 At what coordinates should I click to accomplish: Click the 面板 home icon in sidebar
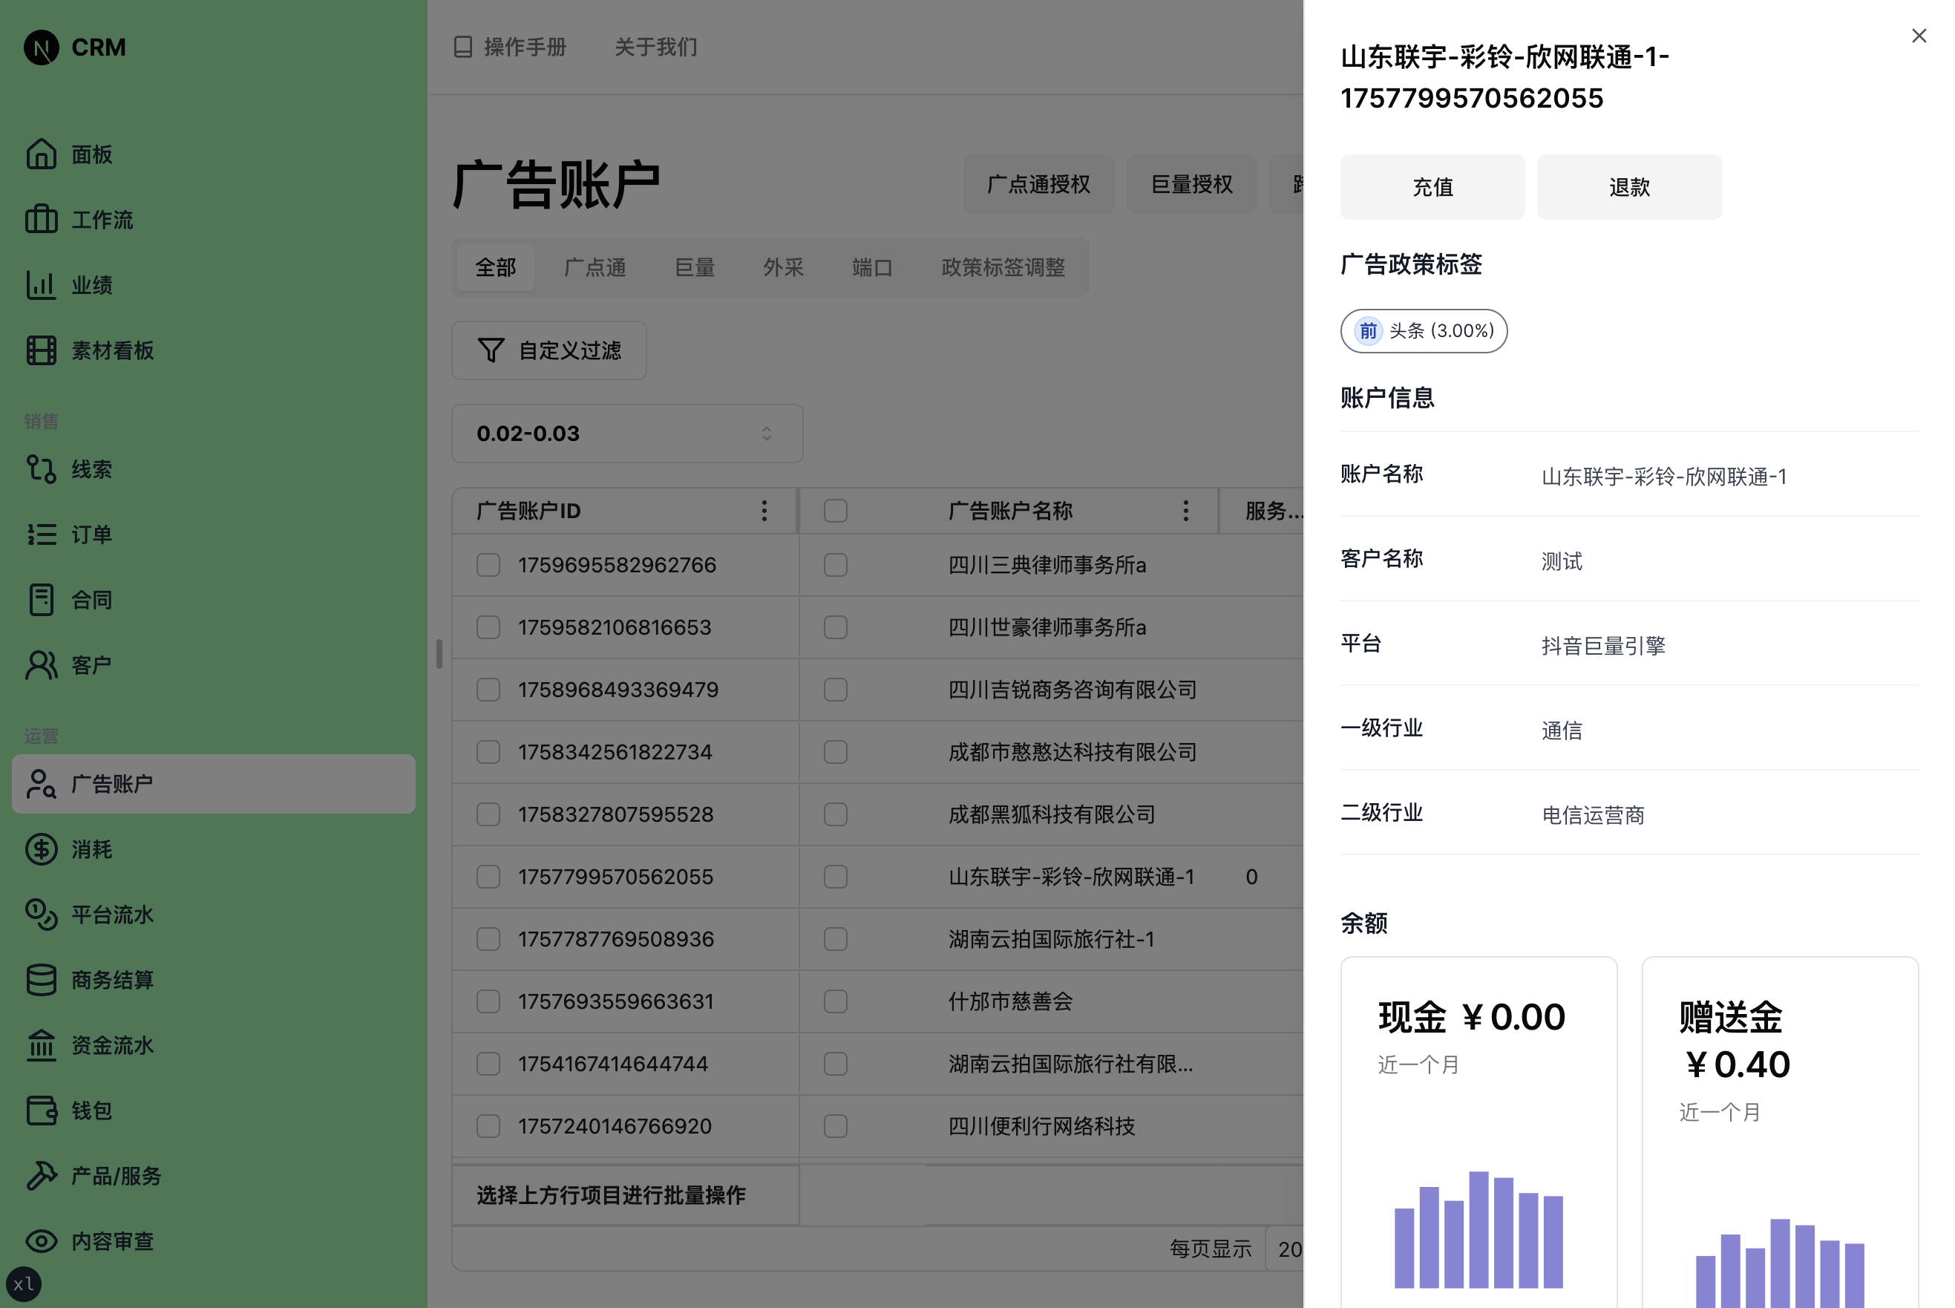pos(41,154)
